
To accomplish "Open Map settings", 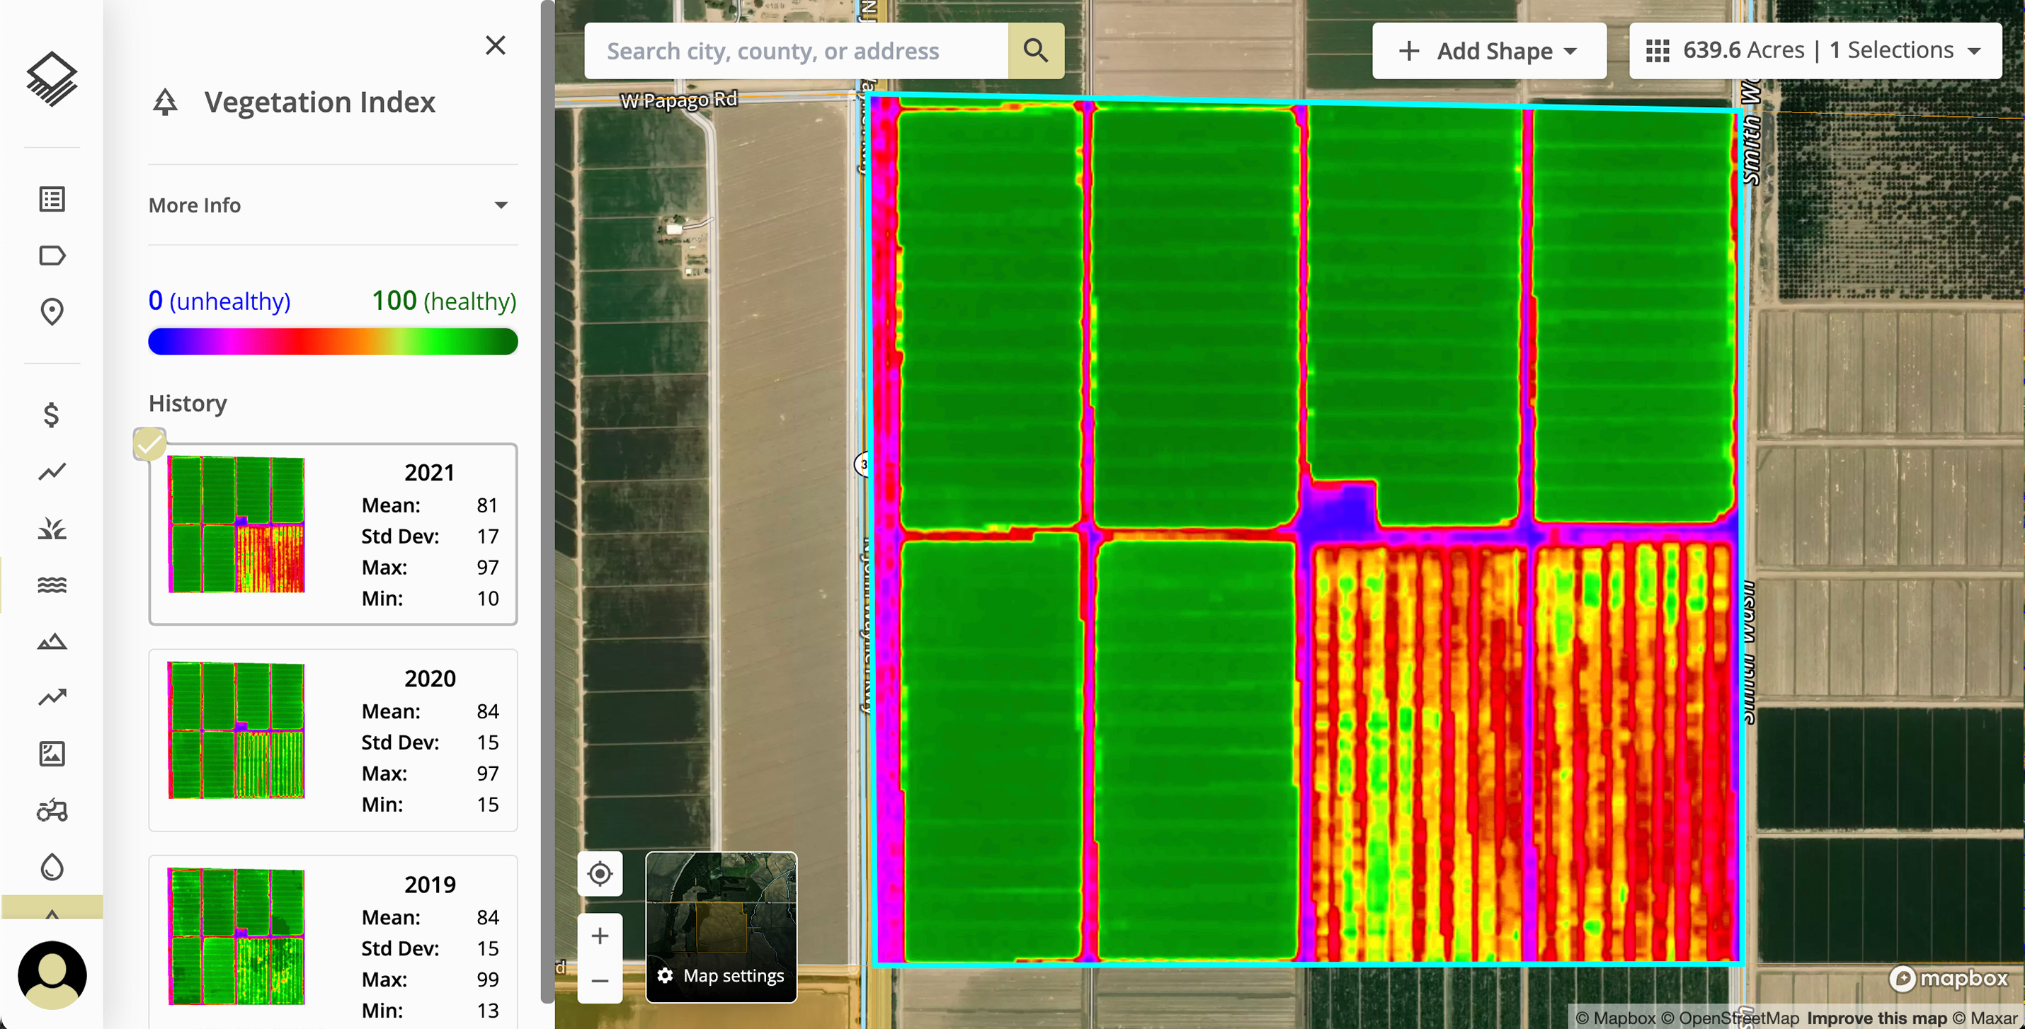I will 721,975.
